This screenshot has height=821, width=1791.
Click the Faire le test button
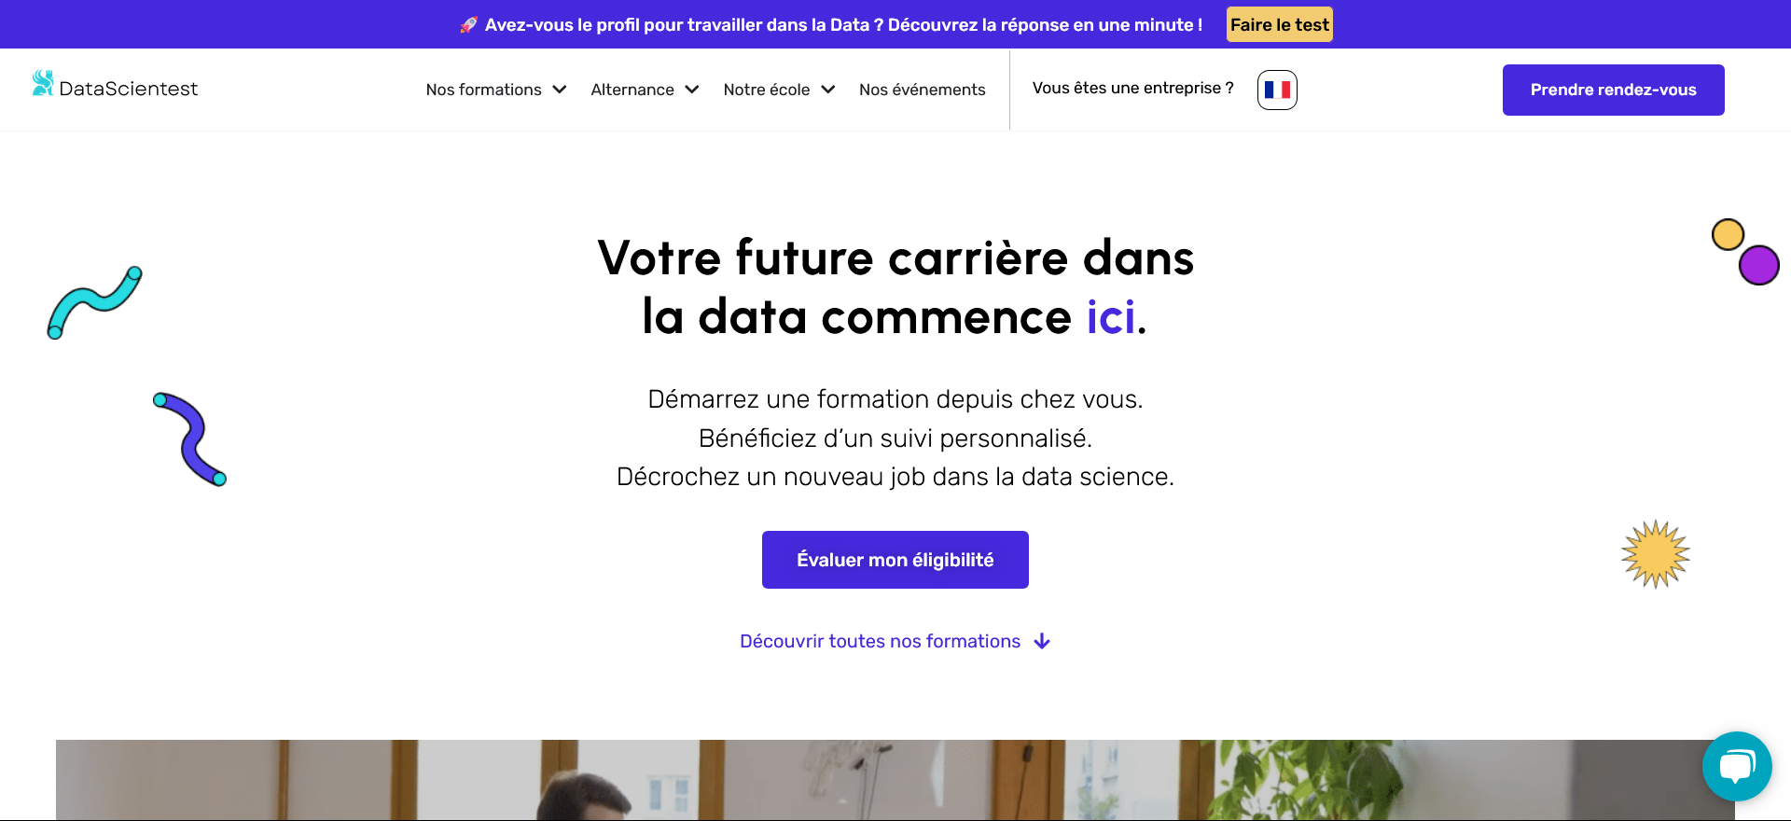[x=1280, y=24]
